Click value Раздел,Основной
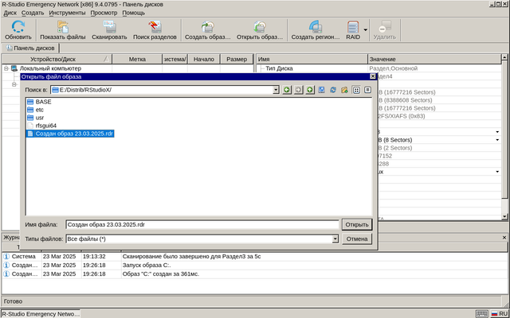Image resolution: width=510 pixels, height=318 pixels. click(x=393, y=68)
